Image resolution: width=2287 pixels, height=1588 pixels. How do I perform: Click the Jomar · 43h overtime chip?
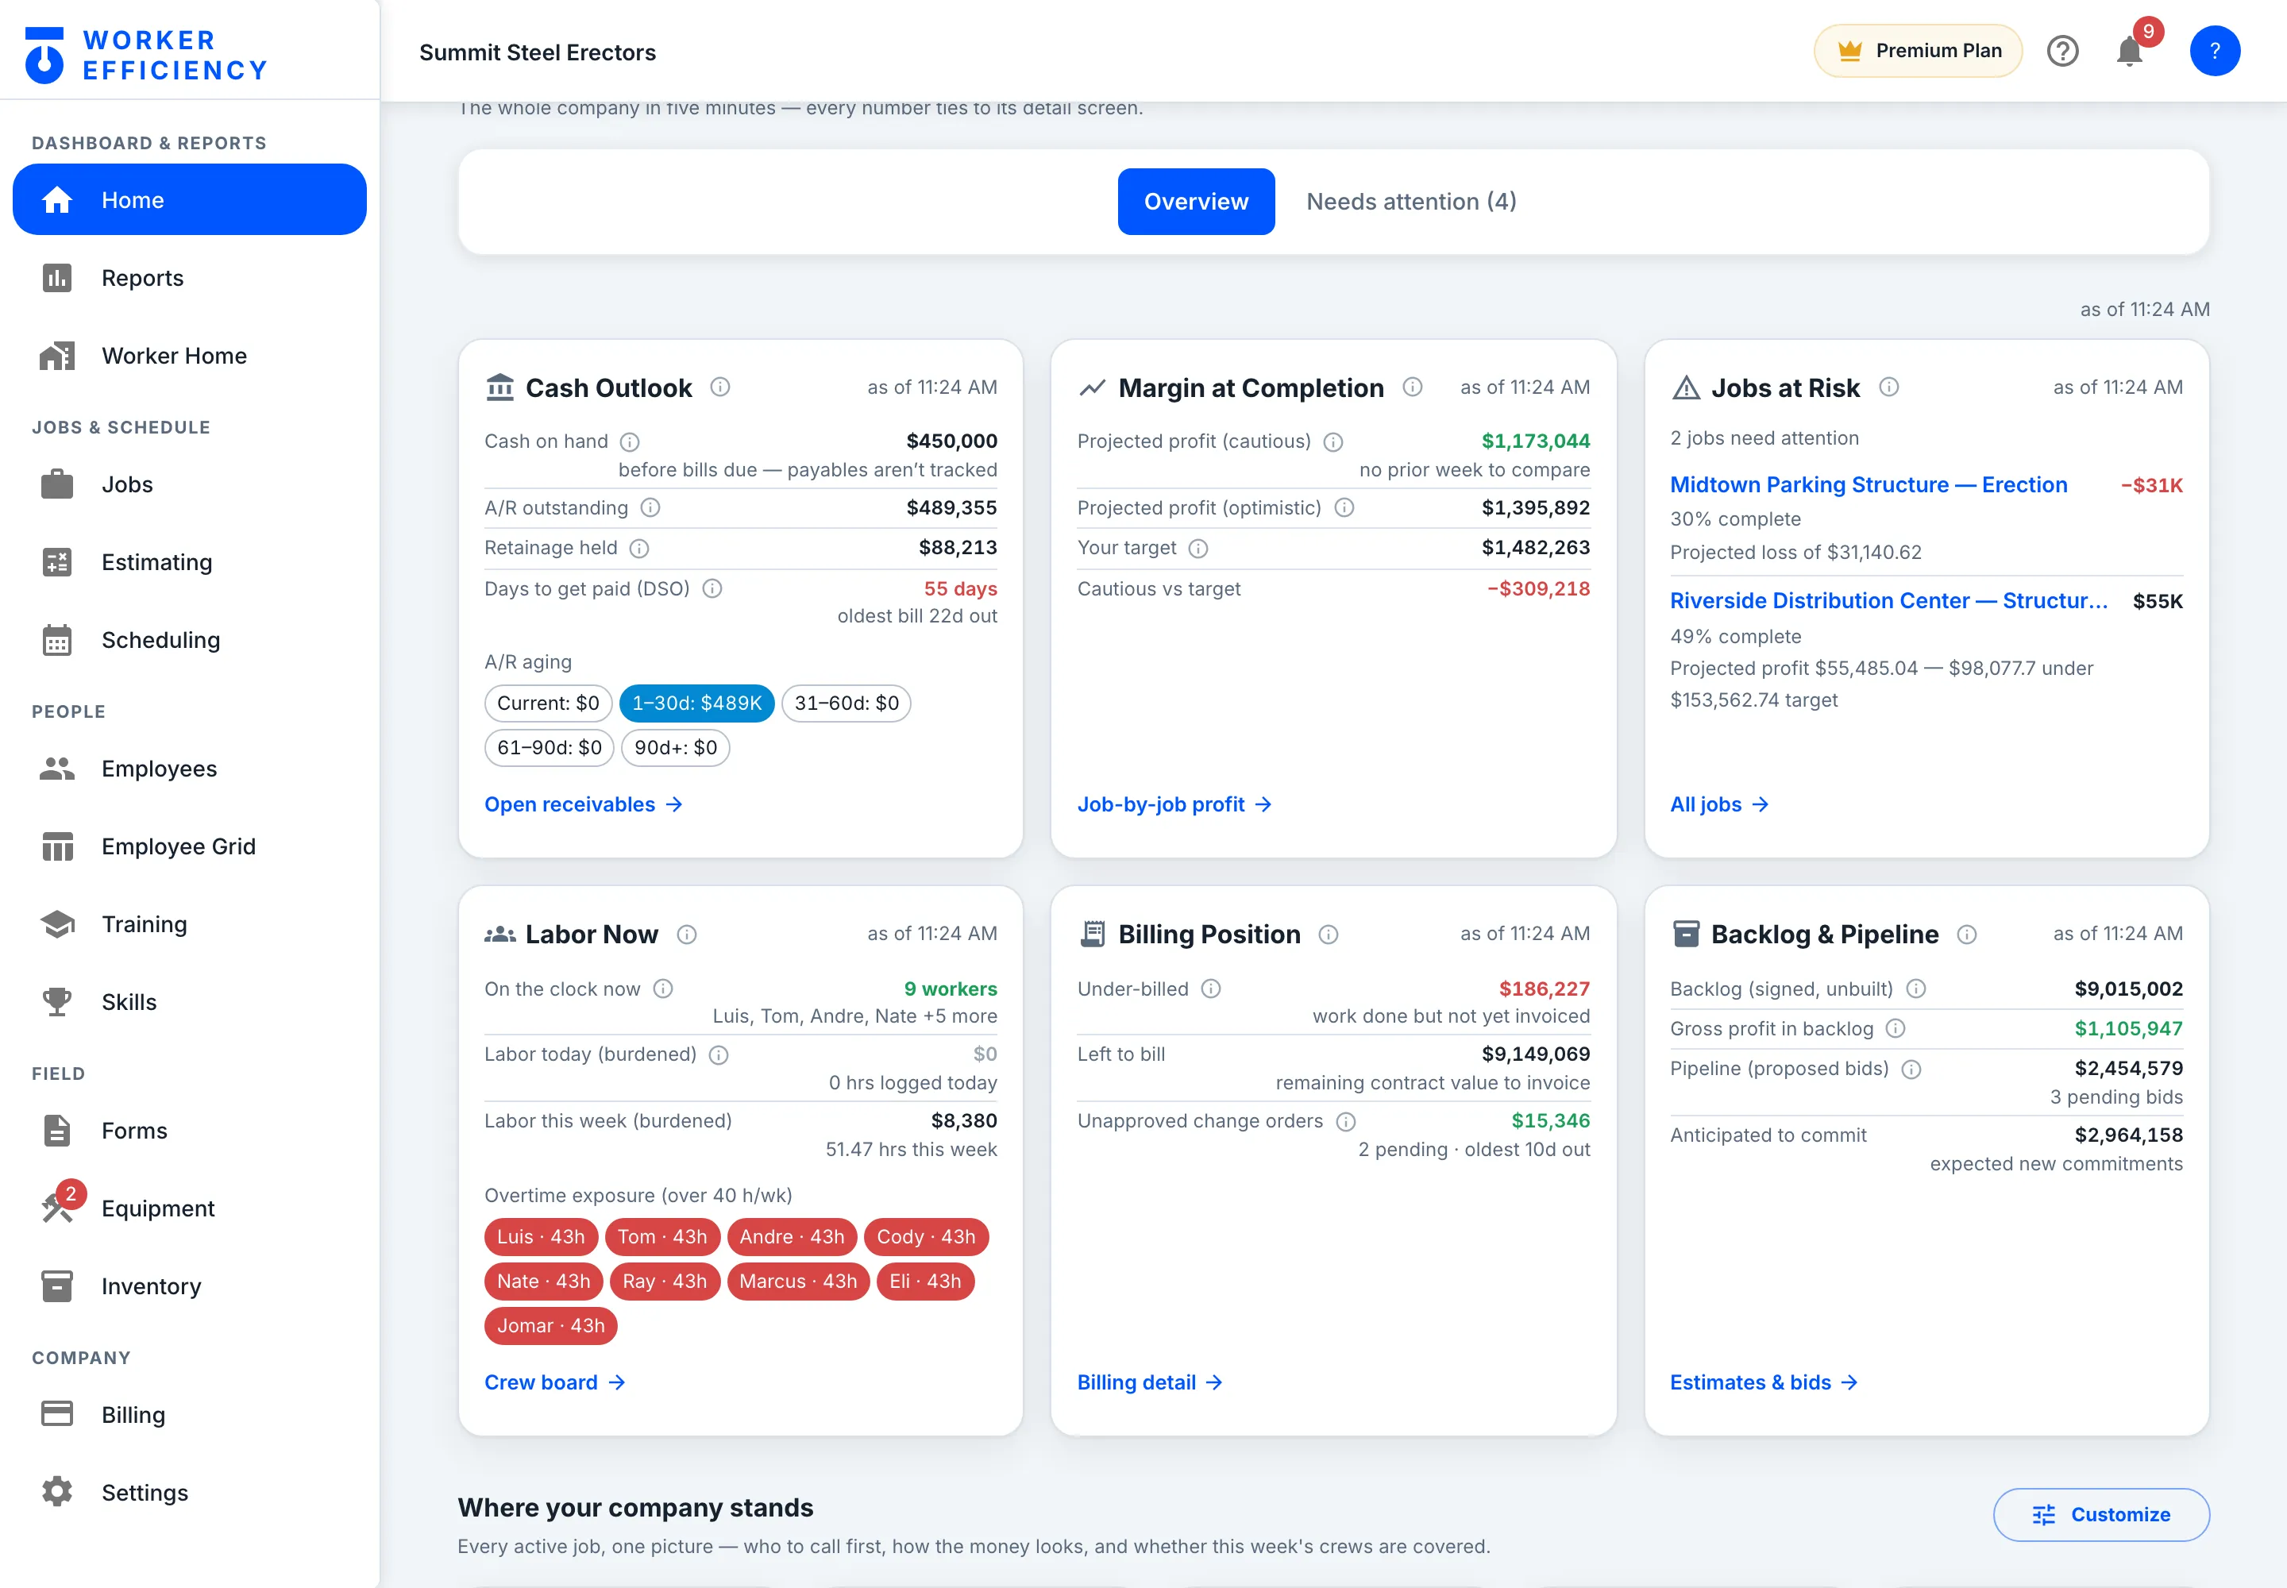[550, 1326]
